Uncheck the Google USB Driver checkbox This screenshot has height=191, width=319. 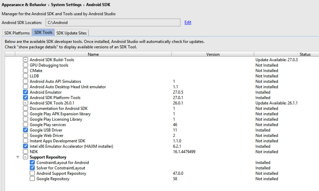[25, 130]
